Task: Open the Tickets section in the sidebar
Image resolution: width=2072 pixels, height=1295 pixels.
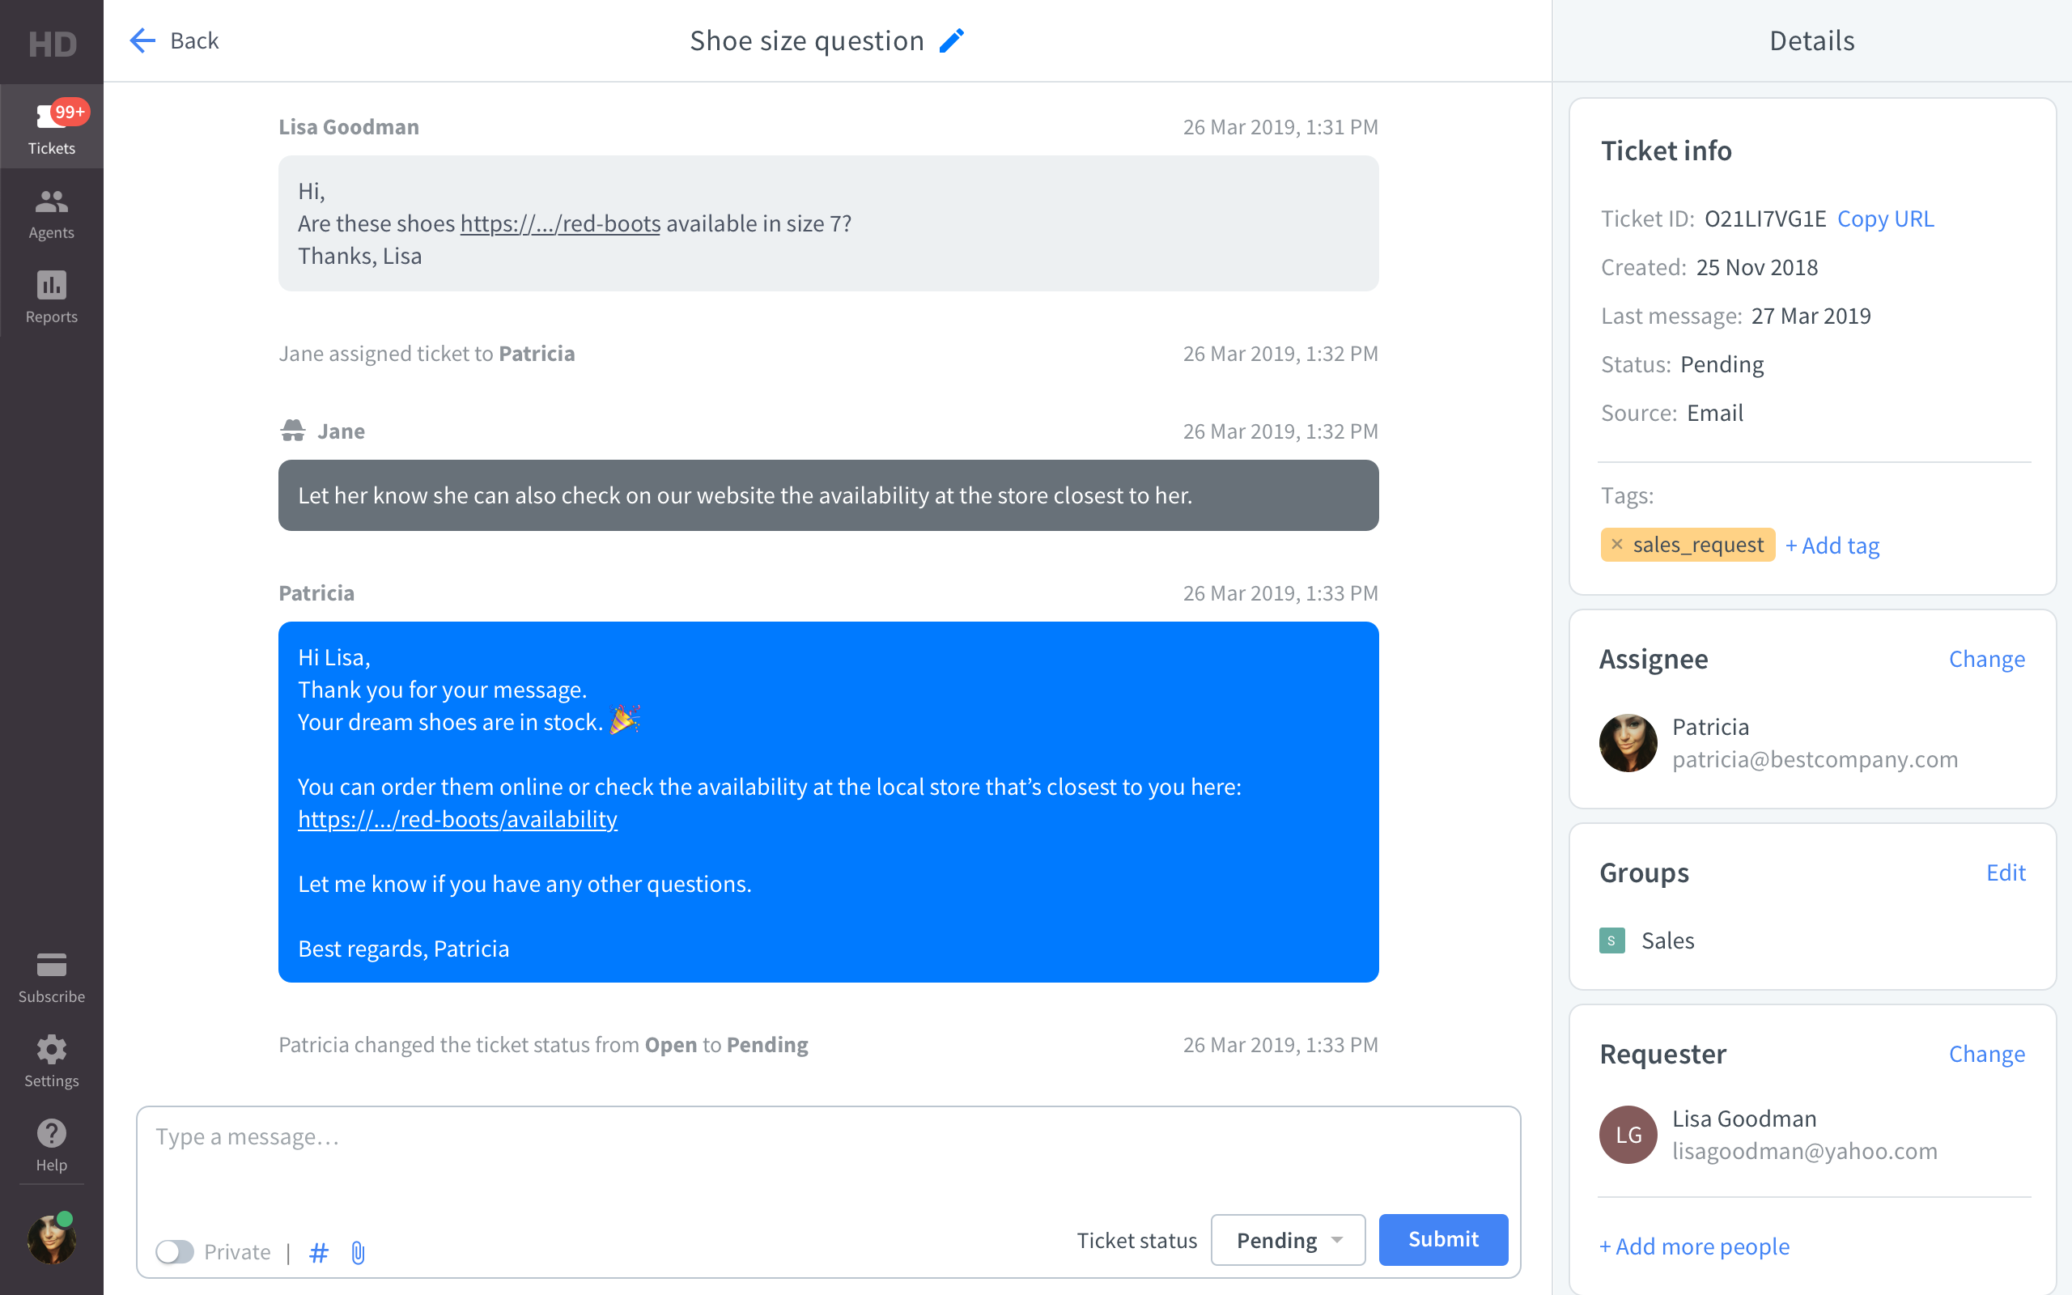Action: click(x=51, y=127)
